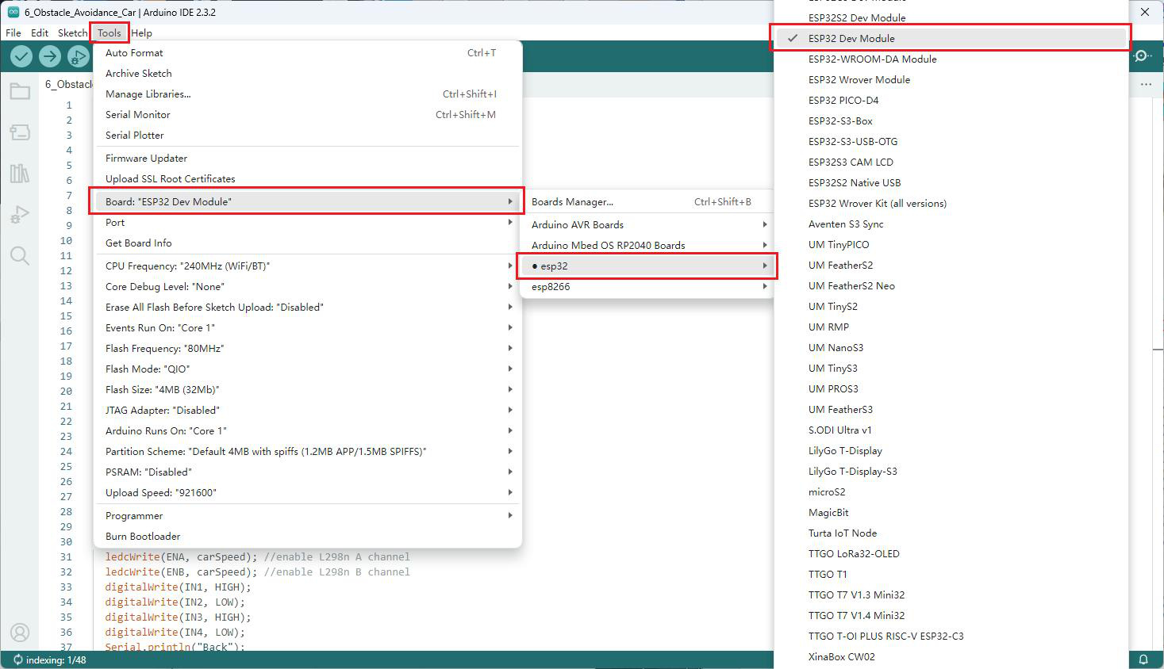Click the Upload arrow toolbar icon
The width and height of the screenshot is (1164, 669).
50,56
